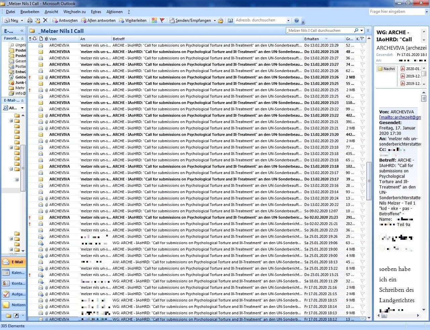Click search magnifier in Melzer Nils search box

pos(356,30)
